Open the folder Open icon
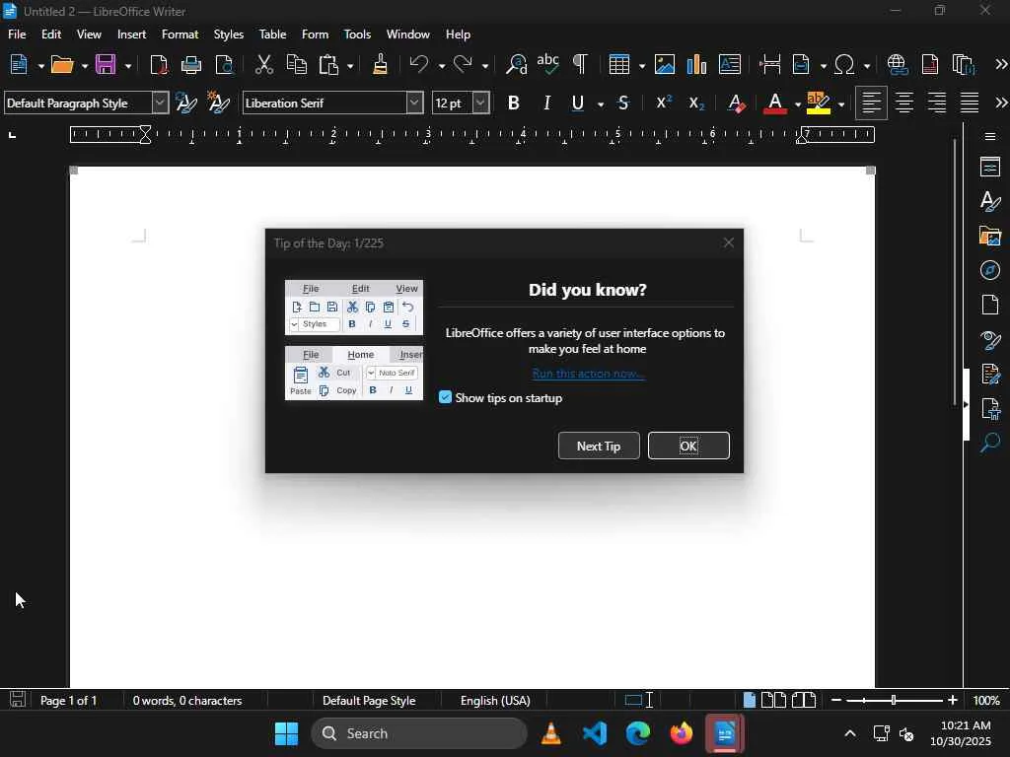The image size is (1010, 757). (x=62, y=65)
